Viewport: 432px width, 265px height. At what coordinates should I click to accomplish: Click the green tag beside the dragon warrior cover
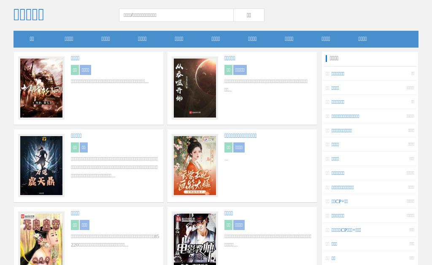[75, 70]
